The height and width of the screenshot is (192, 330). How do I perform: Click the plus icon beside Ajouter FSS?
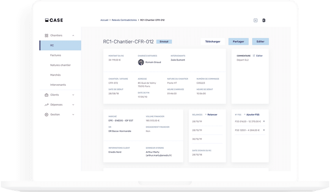point(245,115)
